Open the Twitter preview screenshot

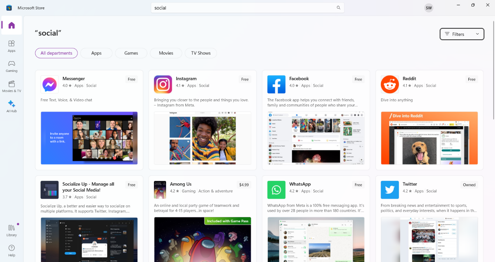[x=430, y=240]
